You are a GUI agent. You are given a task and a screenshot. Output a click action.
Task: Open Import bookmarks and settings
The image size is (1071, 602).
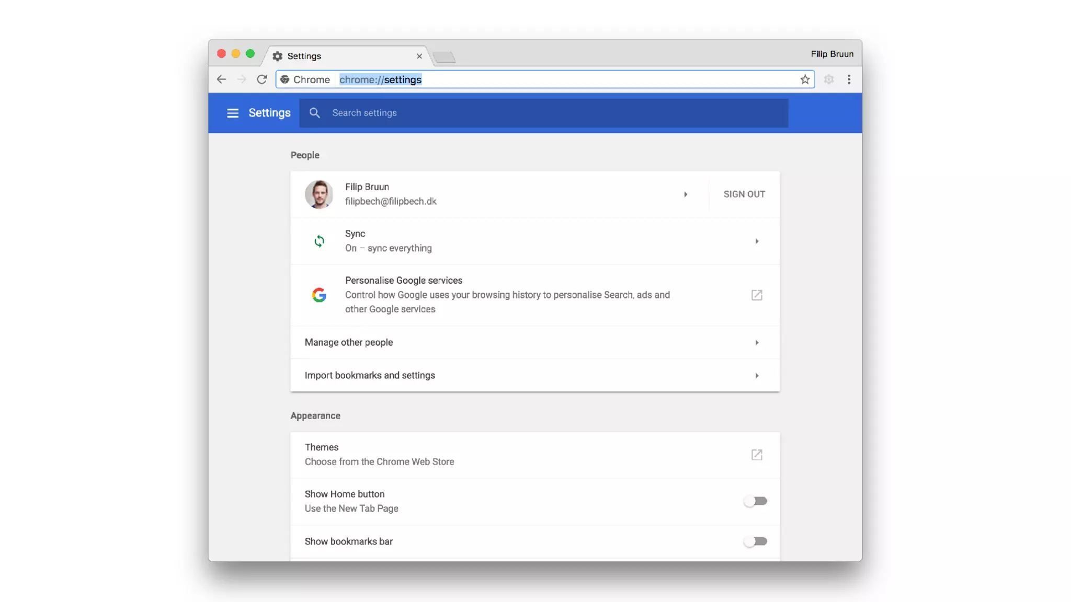(x=534, y=375)
